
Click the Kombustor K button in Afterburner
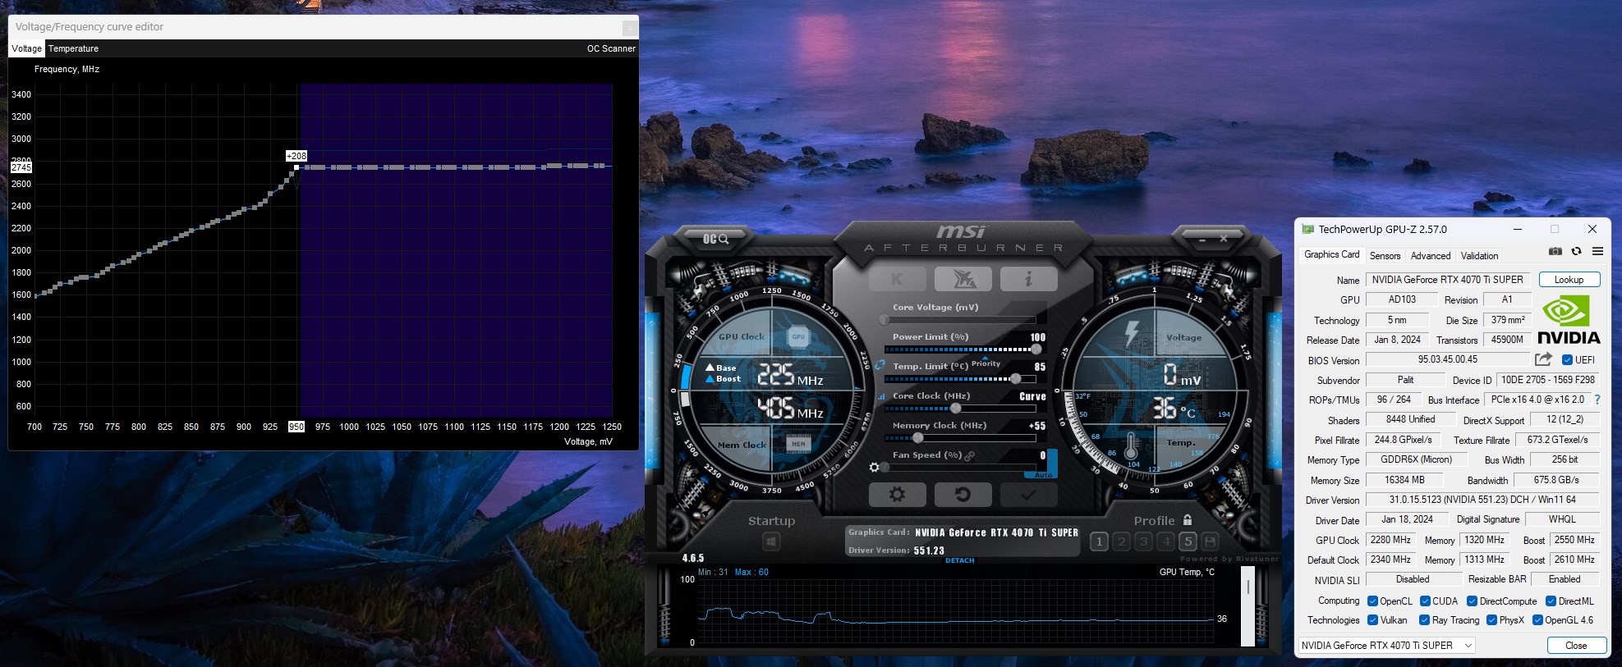(x=897, y=279)
